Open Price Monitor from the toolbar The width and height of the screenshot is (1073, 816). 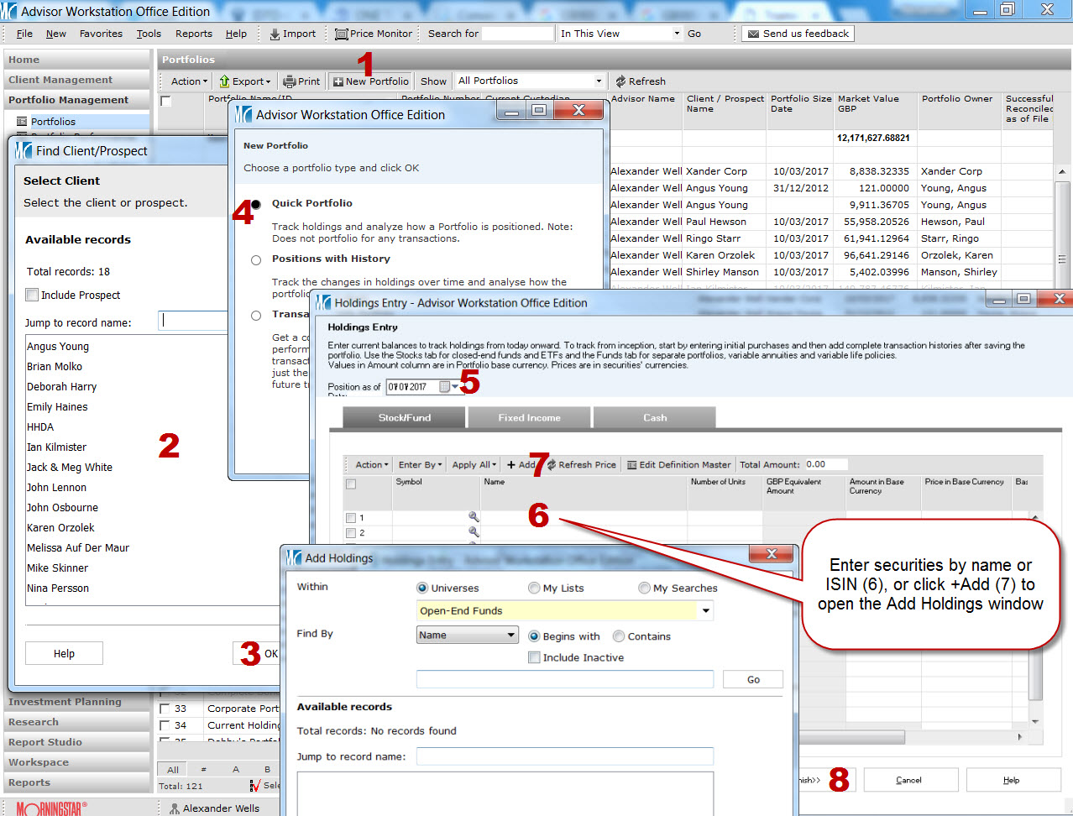tap(342, 34)
